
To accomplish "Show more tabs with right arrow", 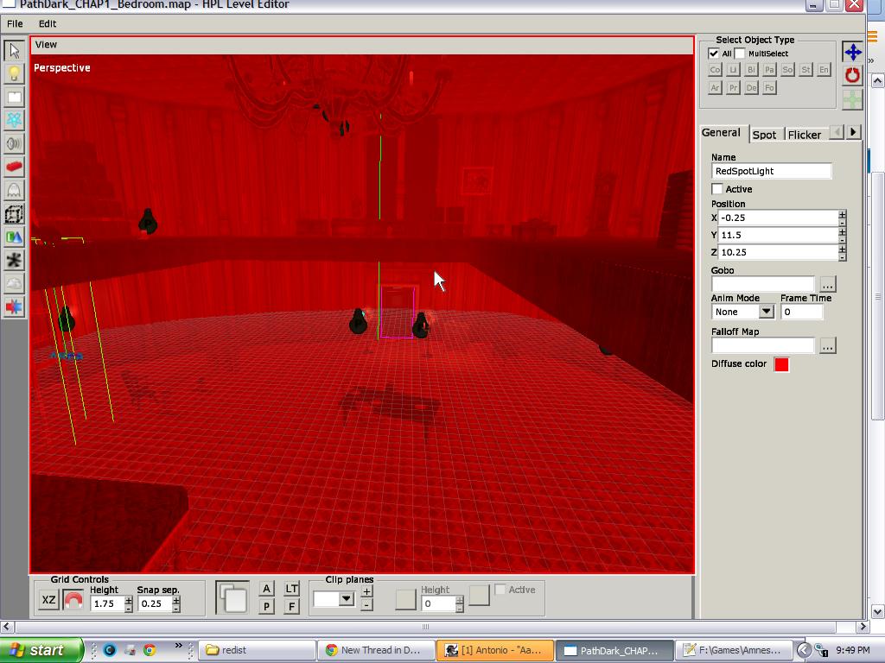I will [x=853, y=132].
